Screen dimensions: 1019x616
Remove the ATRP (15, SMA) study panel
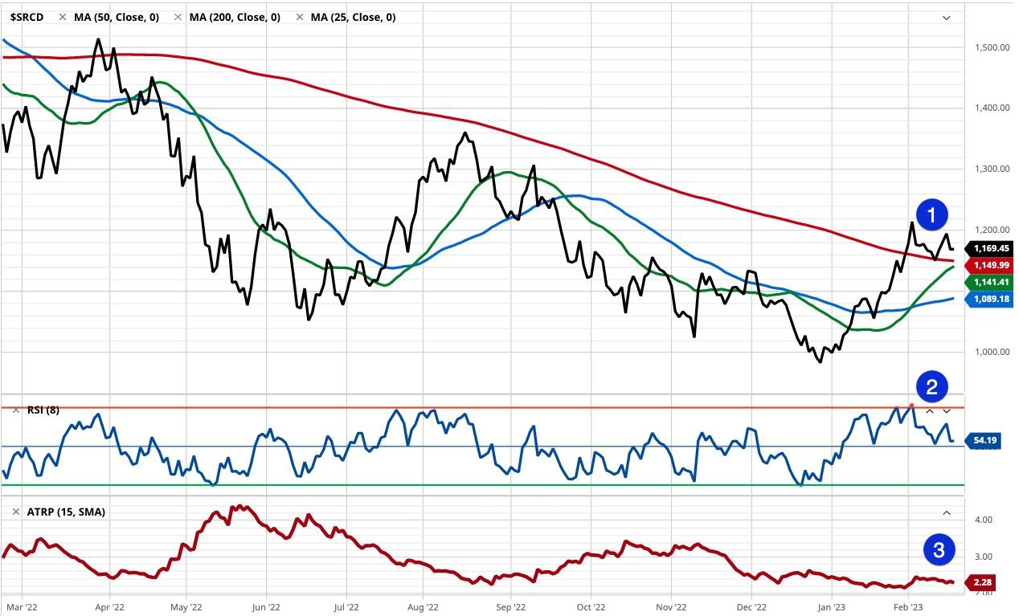pyautogui.click(x=15, y=512)
